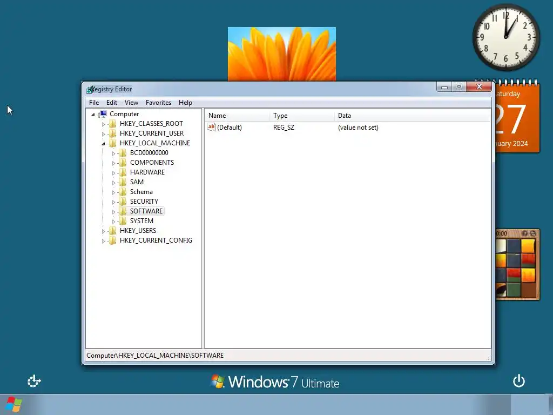Collapse HKEY_LOCAL_MACHINE arrow
553x415 pixels.
[103, 144]
